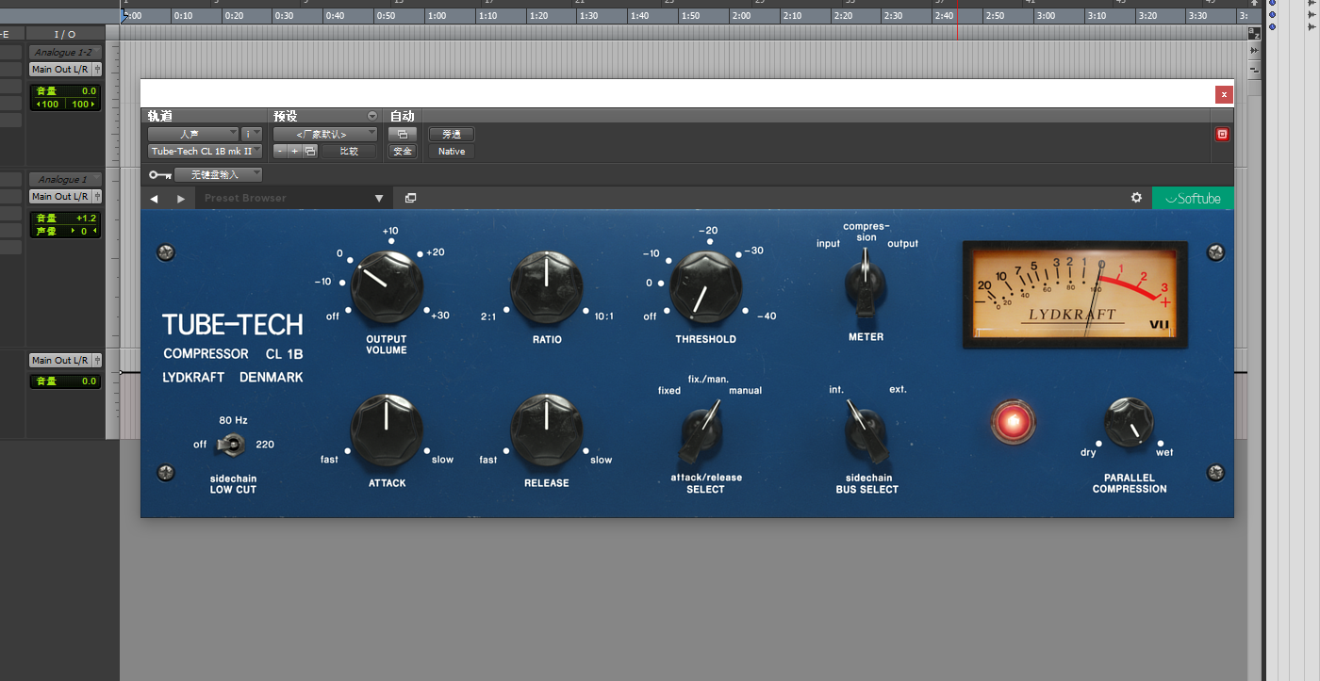Click output pin icon beside Analogue 1 Main Out
Image resolution: width=1320 pixels, height=681 pixels.
click(x=97, y=197)
